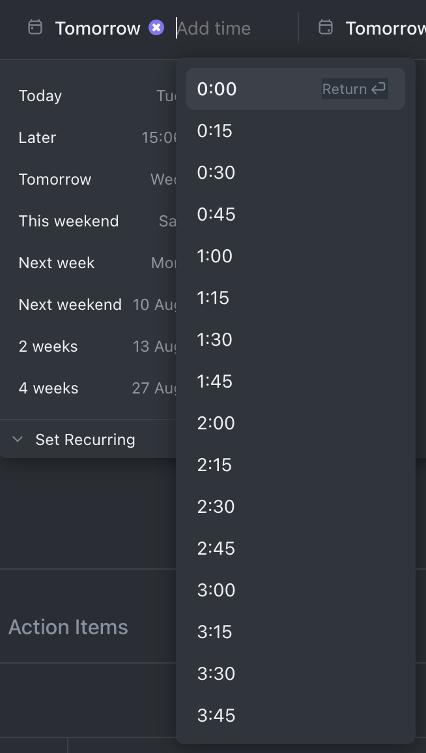Select 2:30 in the time dropdown
Viewport: 426px width, 753px height.
tap(216, 507)
